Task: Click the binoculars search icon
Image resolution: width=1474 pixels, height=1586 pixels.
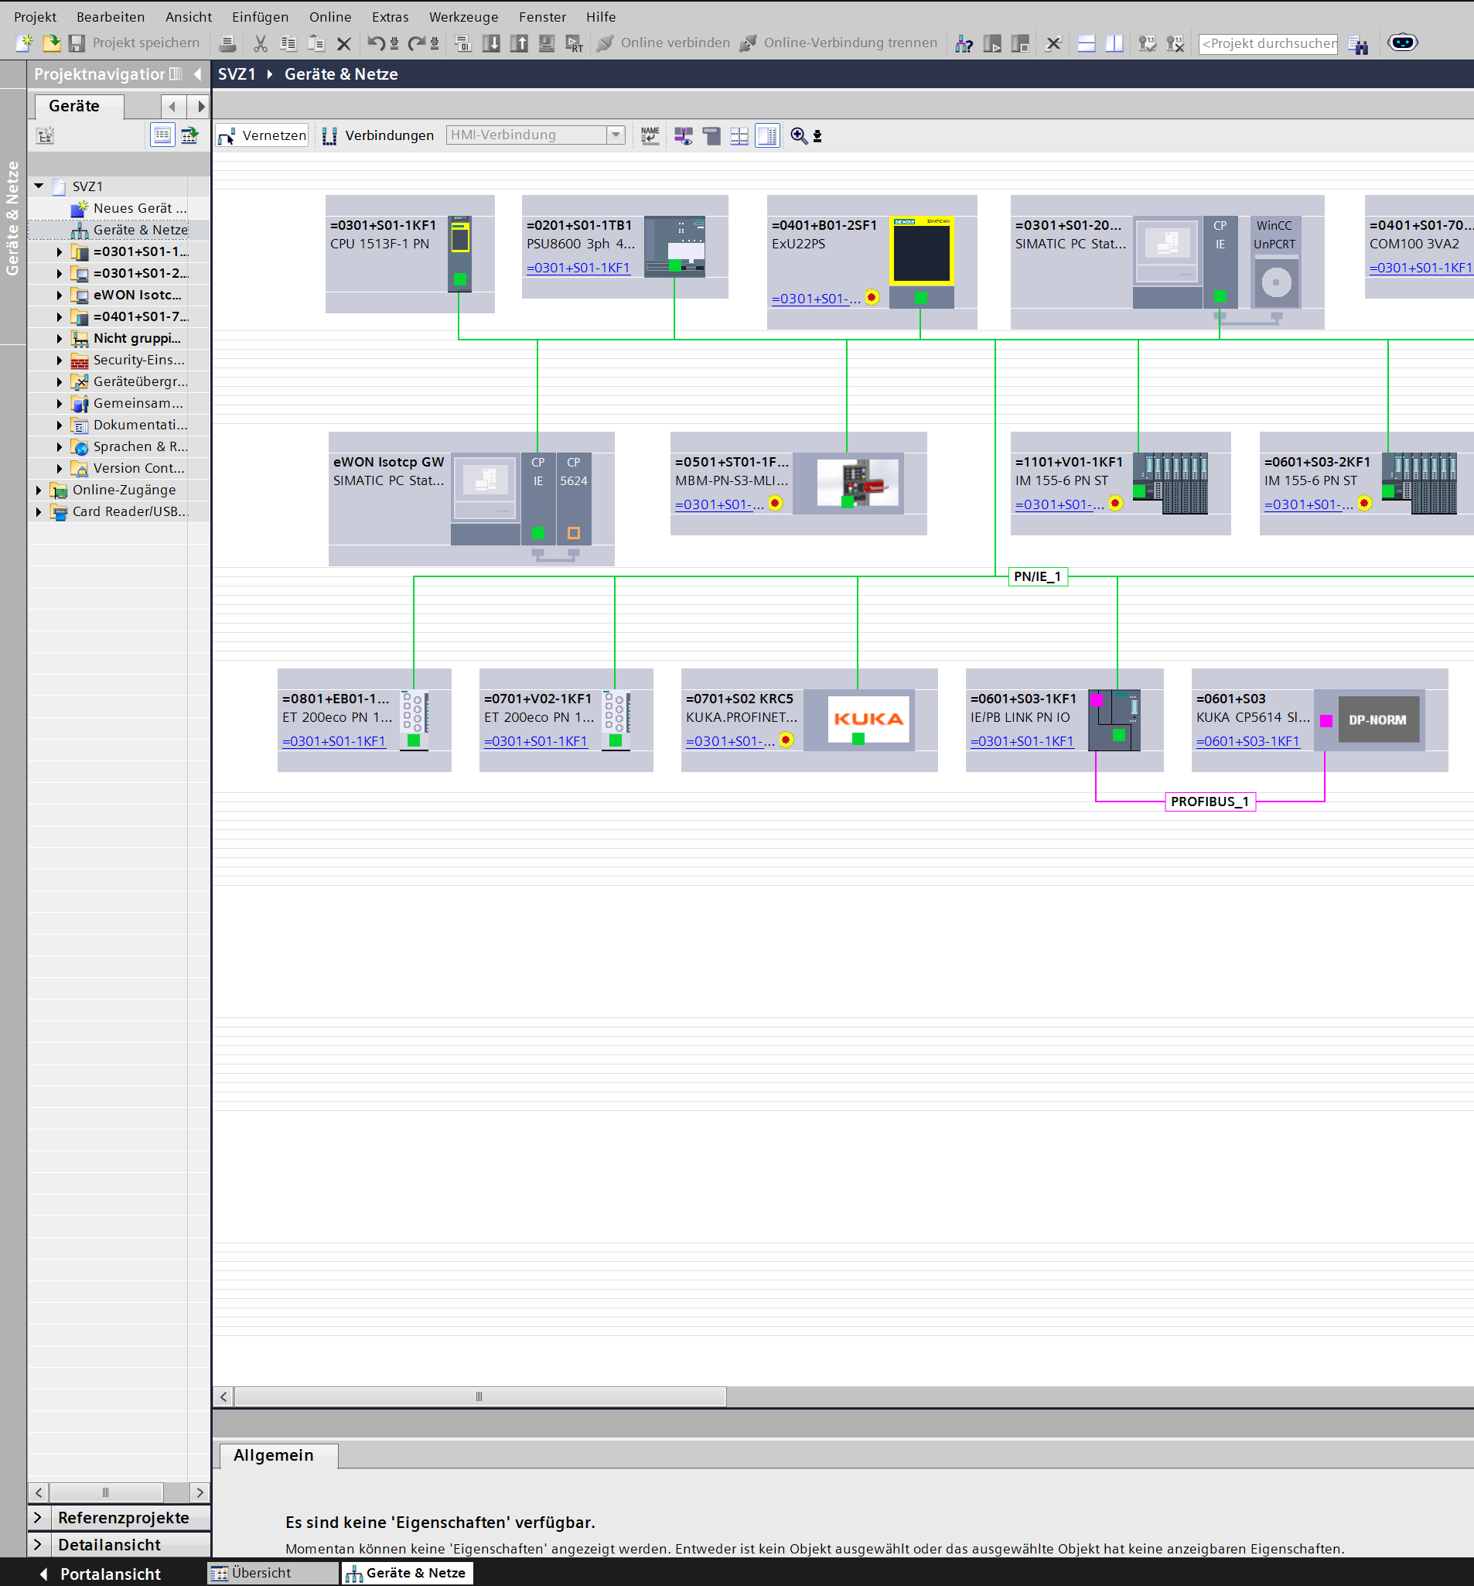Action: click(x=1358, y=45)
